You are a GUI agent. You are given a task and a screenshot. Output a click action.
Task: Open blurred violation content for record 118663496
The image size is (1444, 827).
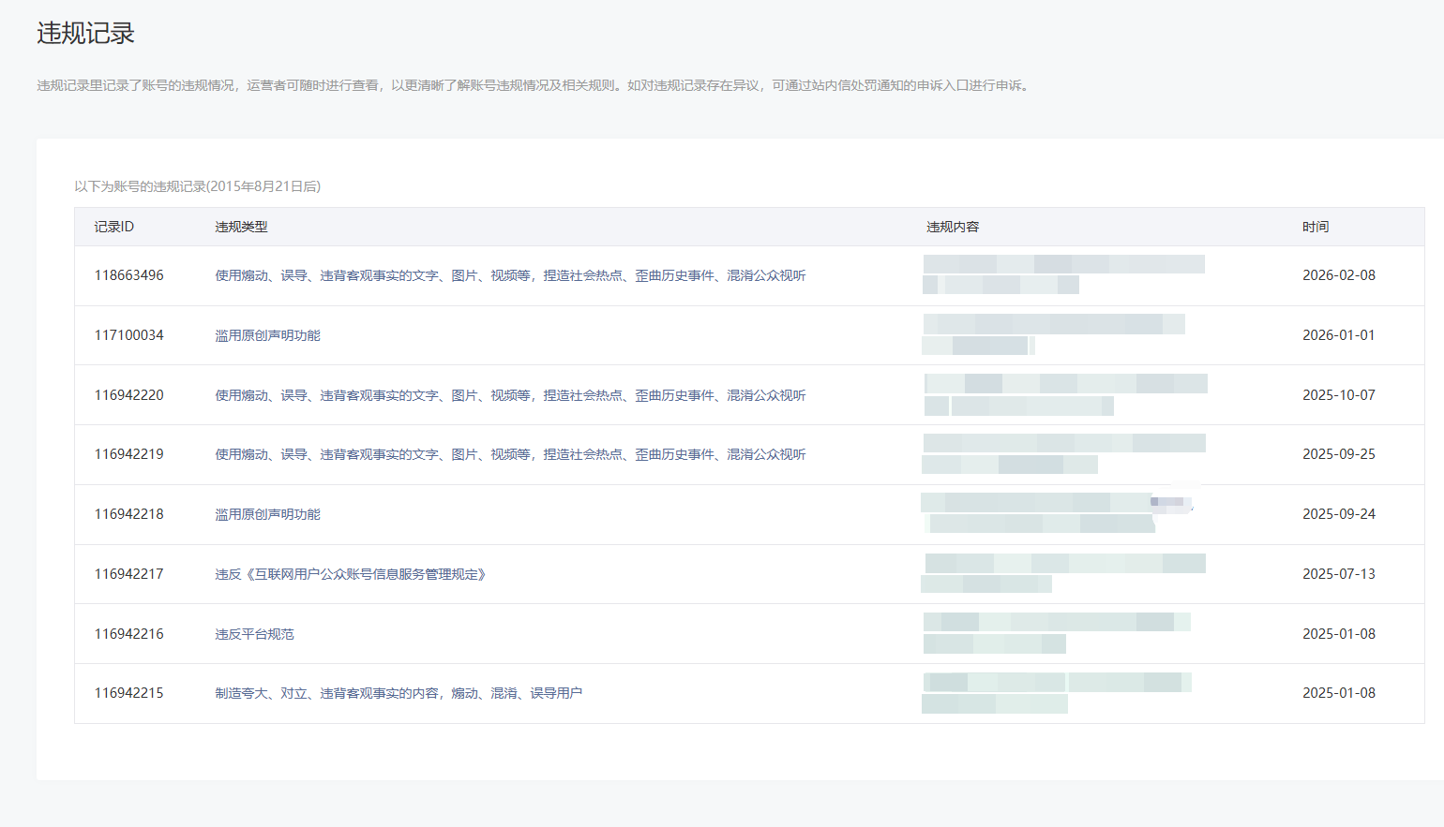coord(1063,274)
